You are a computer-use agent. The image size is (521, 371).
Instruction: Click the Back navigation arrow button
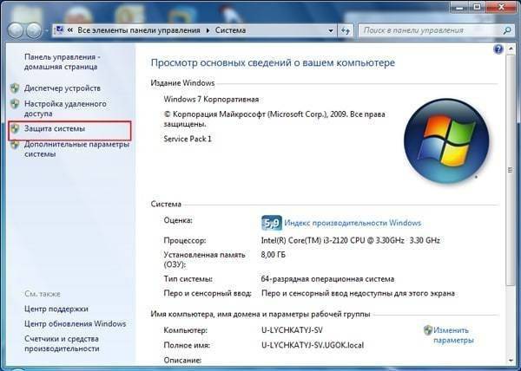[15, 30]
